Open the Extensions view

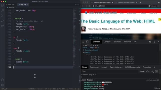3,26
